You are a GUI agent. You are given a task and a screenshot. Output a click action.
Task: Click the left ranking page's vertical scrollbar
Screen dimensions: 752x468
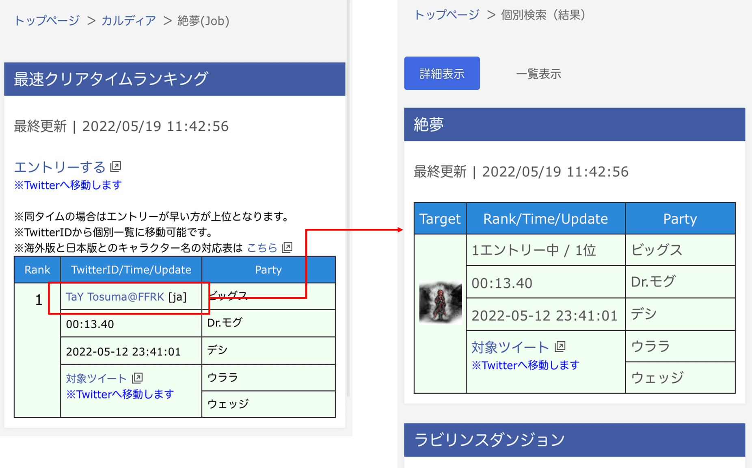pos(348,203)
